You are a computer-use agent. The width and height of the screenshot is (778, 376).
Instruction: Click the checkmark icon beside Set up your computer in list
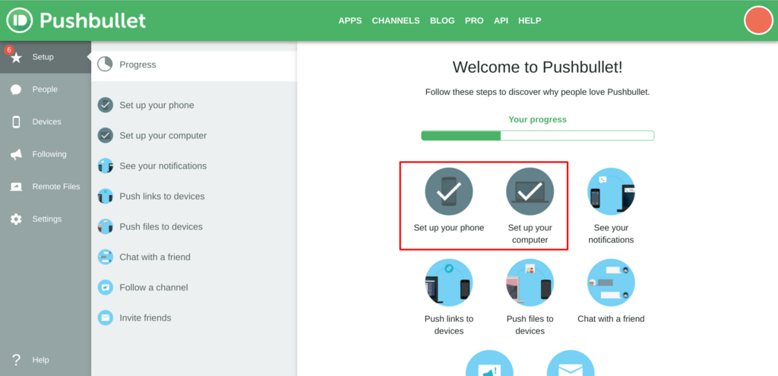point(105,135)
